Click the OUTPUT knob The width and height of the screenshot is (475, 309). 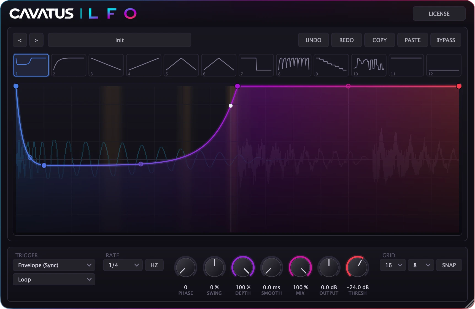tap(329, 267)
